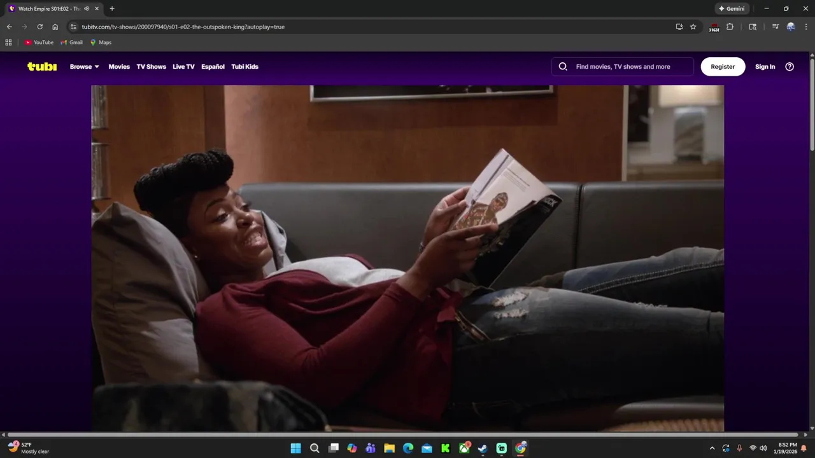Open Windows taskbar search
The image size is (815, 458).
click(x=315, y=448)
